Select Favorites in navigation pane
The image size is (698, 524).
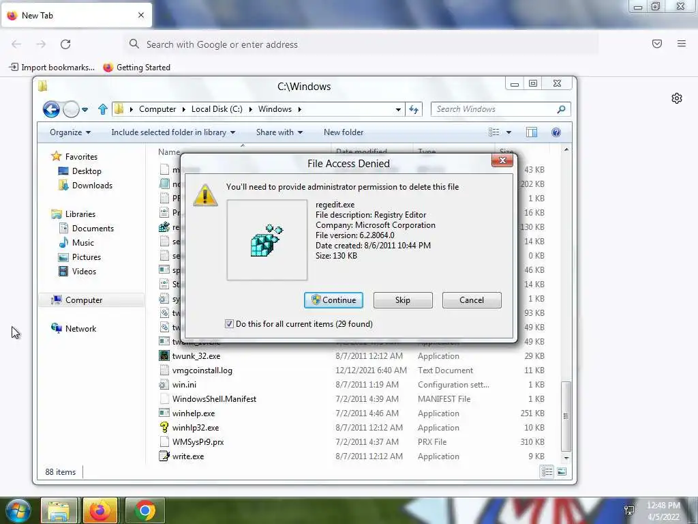point(81,157)
